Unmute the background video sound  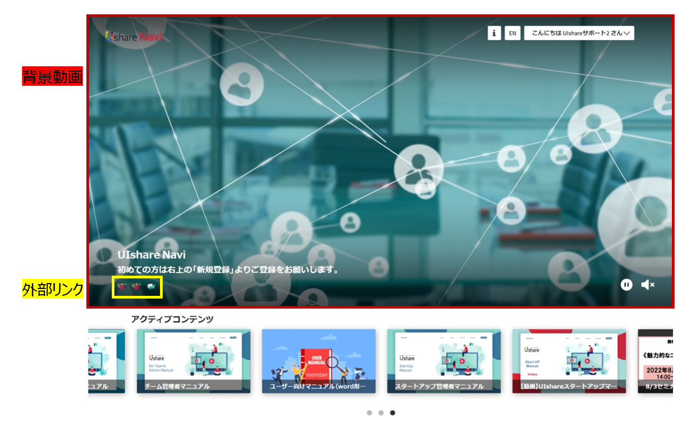pos(648,285)
